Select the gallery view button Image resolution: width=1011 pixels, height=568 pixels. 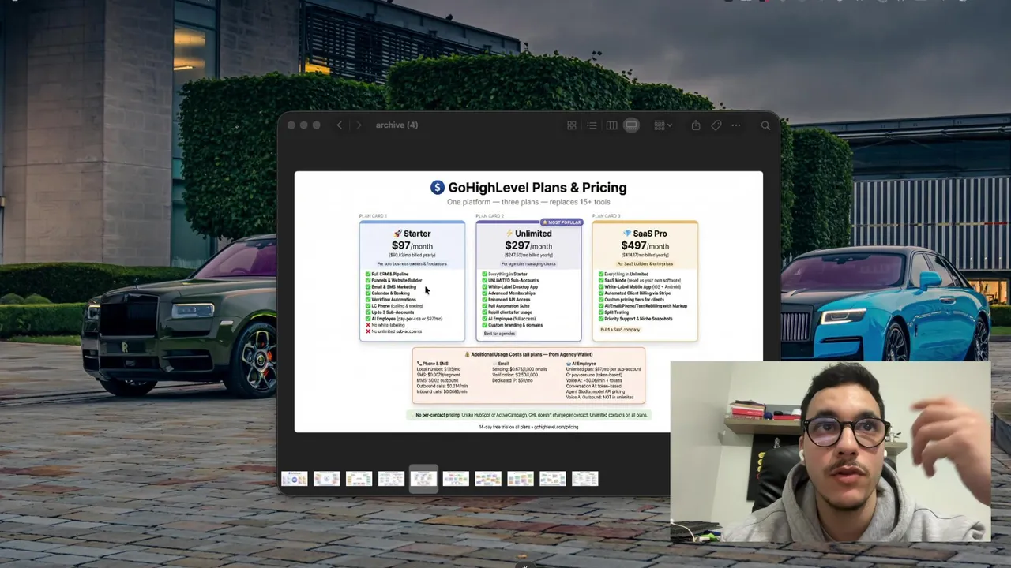[x=631, y=125]
